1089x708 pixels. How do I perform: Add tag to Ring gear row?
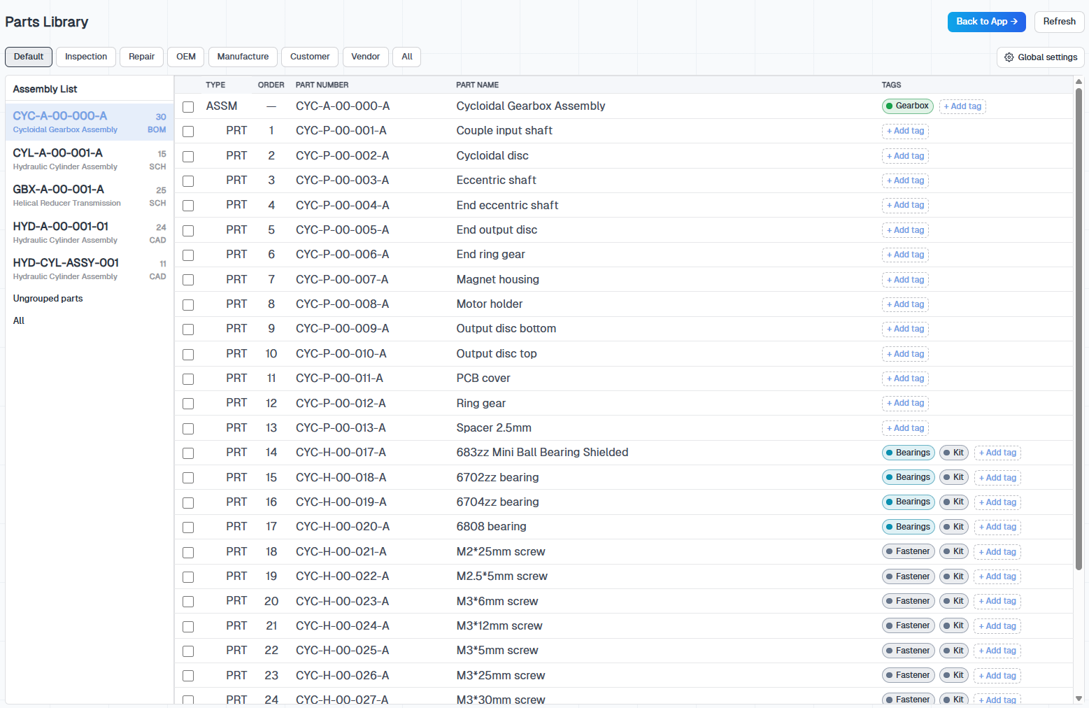click(905, 403)
